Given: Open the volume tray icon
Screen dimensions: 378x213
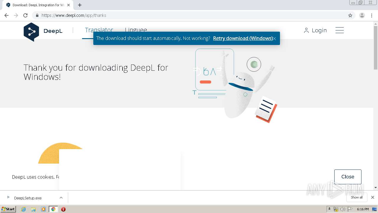Looking at the screenshot, I should [343, 209].
